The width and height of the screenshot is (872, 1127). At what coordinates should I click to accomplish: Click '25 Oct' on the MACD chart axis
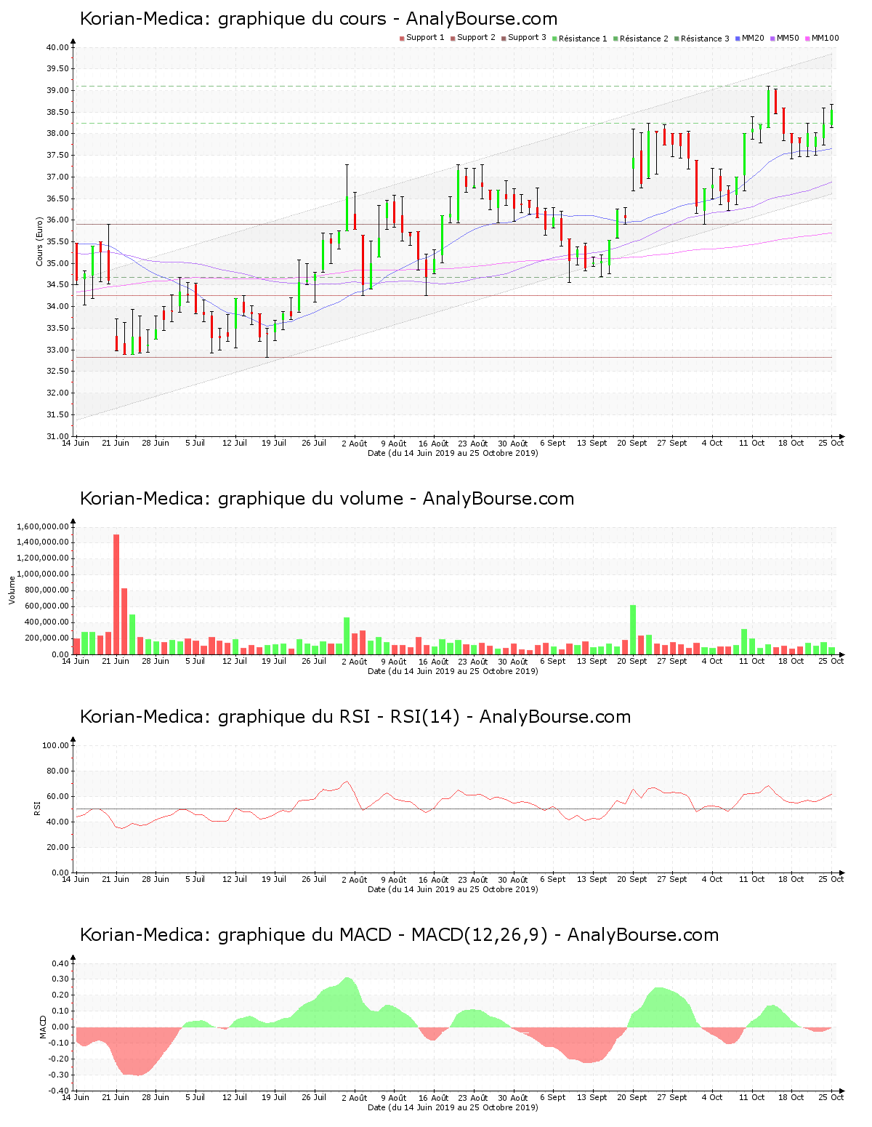pos(832,1098)
